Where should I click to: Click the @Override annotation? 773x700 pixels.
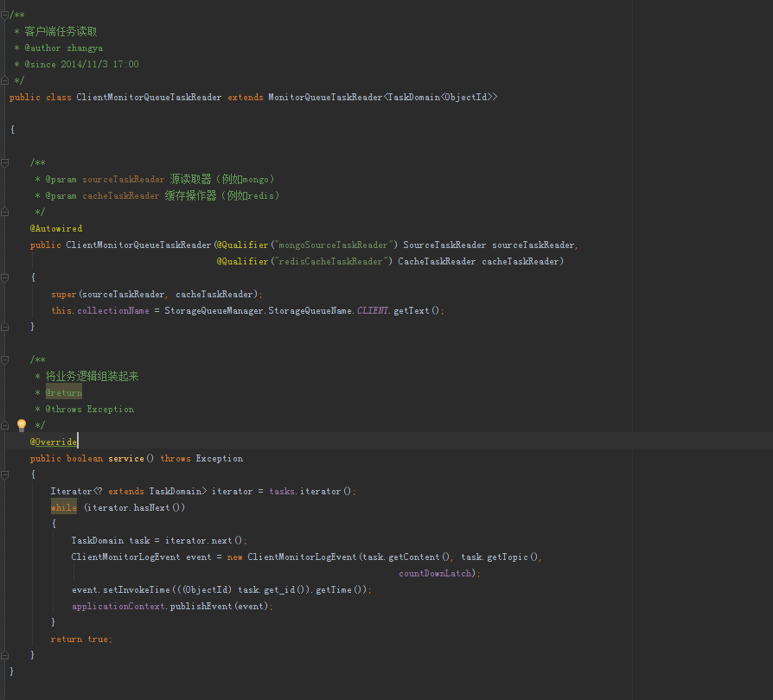tap(54, 442)
